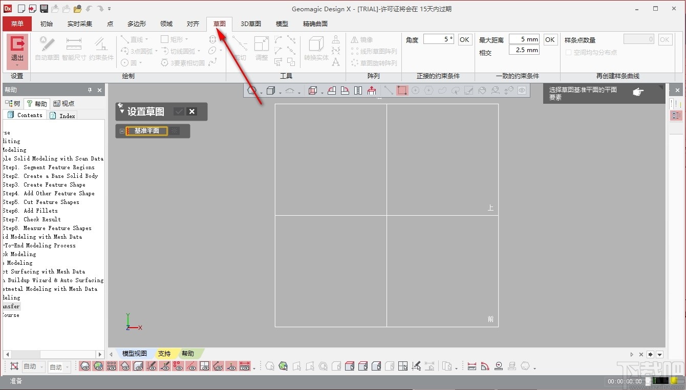Select the 智能尺寸 dimension tool
This screenshot has width=686, height=390.
(73, 49)
